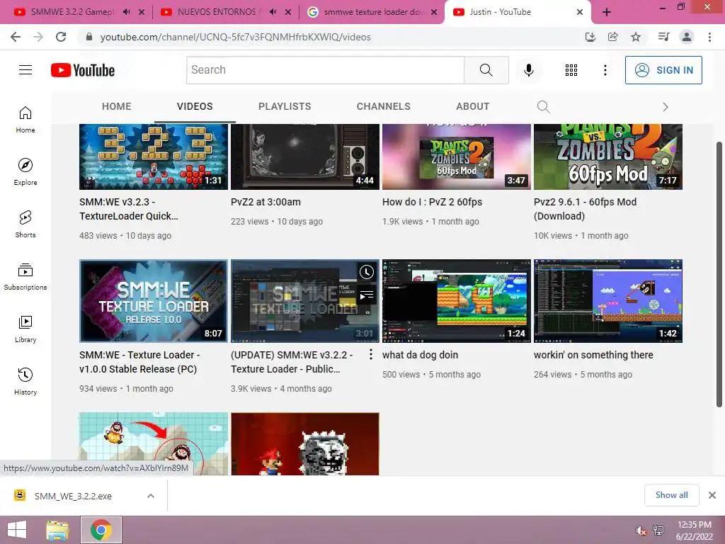Click Watch later clock on Texture Loader update thumbnail
The image size is (725, 544).
[366, 272]
